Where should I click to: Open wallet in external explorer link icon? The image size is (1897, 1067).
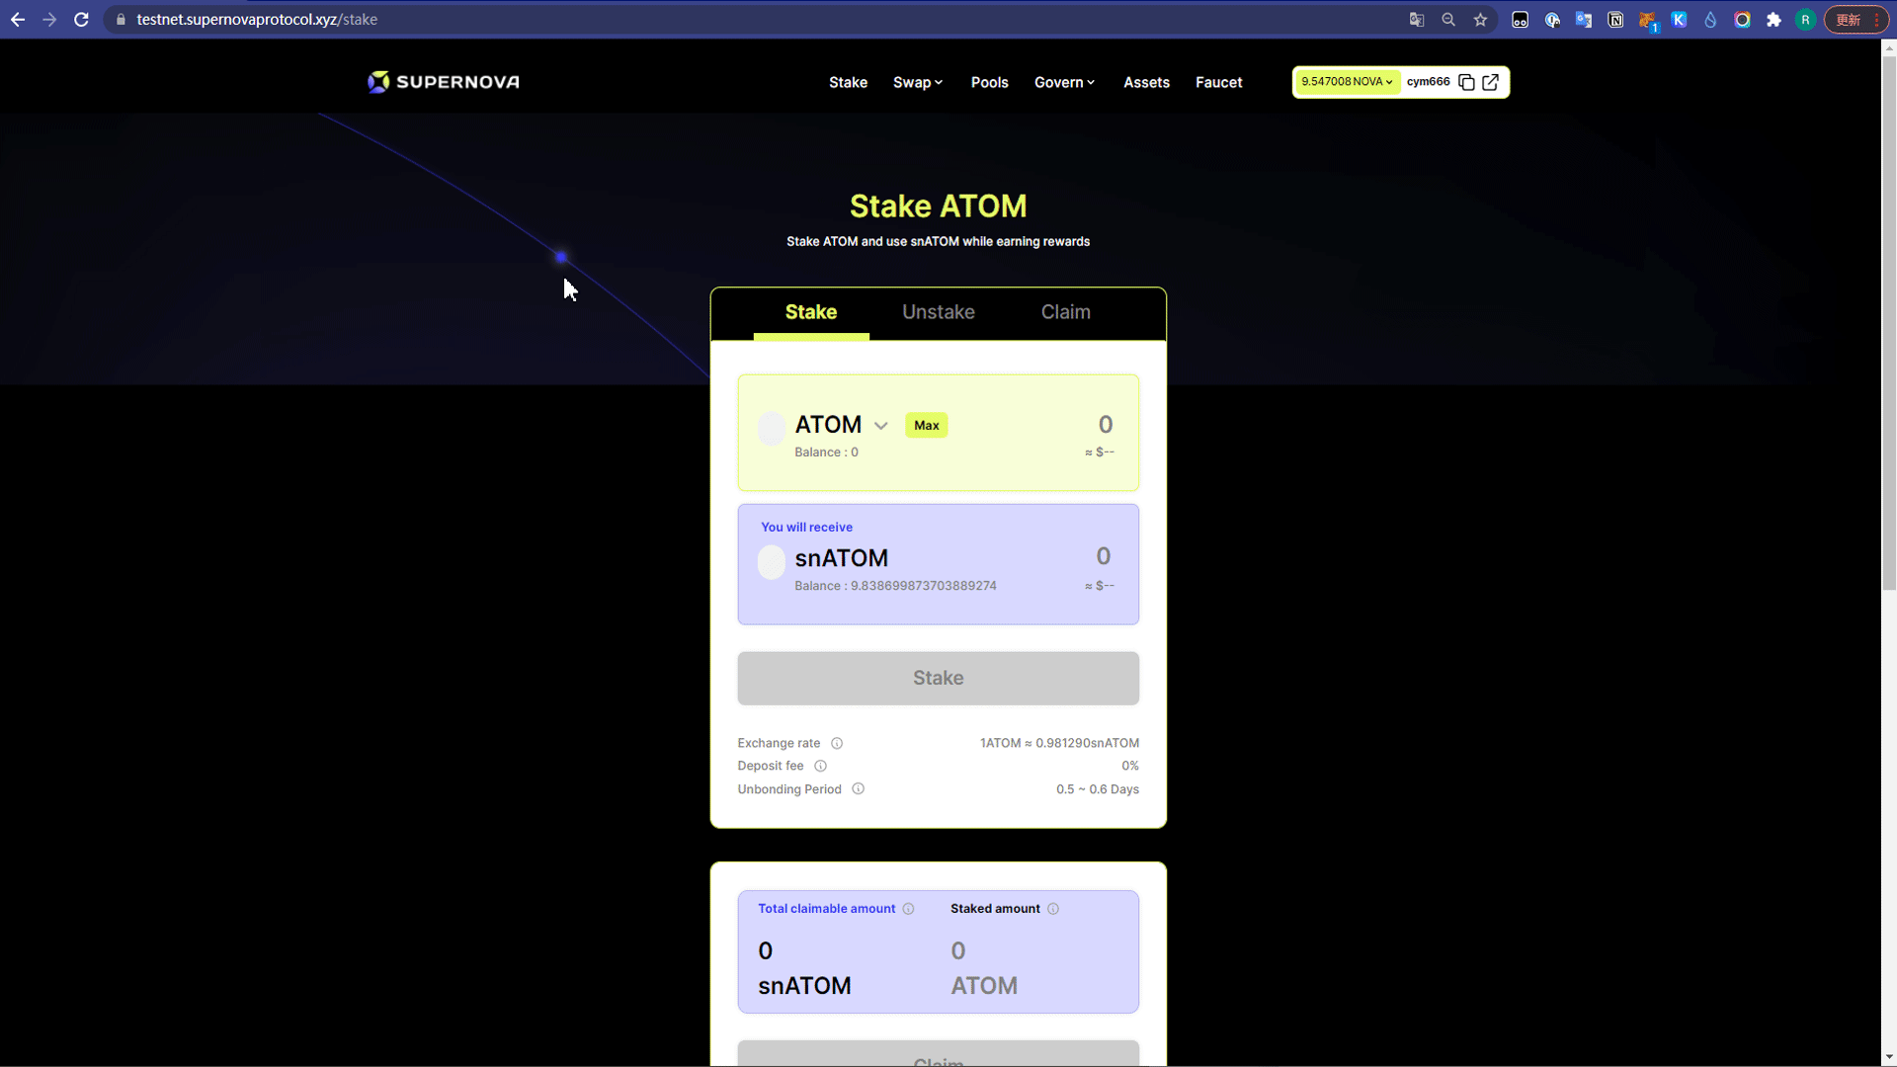point(1490,82)
